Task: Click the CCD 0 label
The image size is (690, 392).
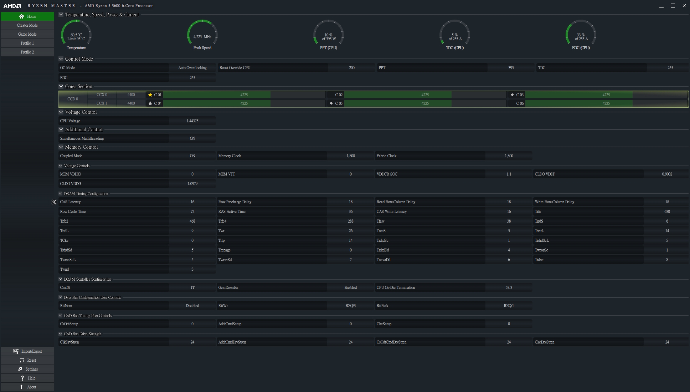Action: point(73,99)
